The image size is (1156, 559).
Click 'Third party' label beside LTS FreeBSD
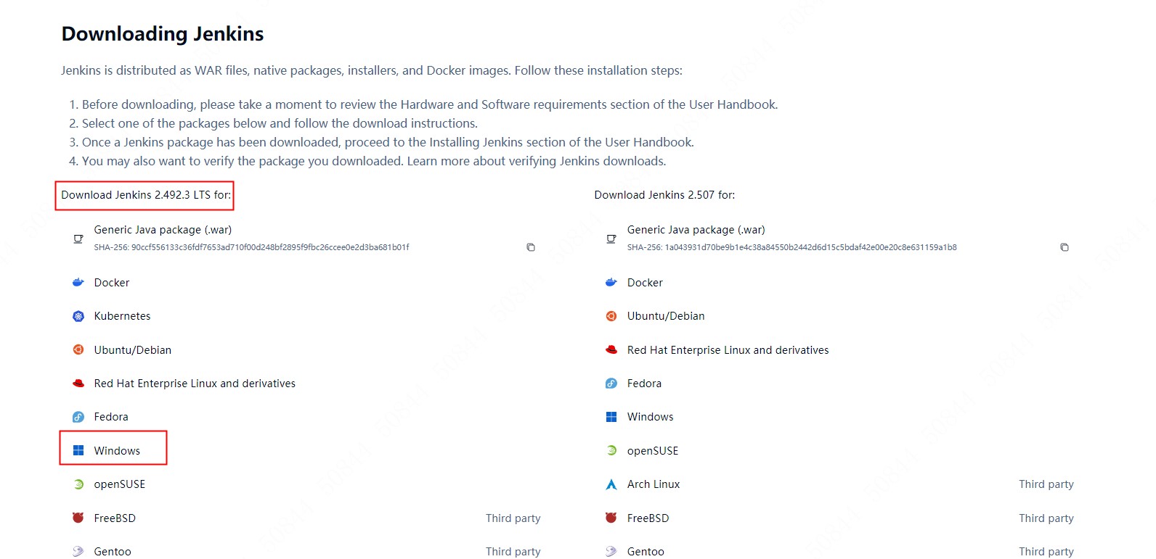pyautogui.click(x=513, y=518)
